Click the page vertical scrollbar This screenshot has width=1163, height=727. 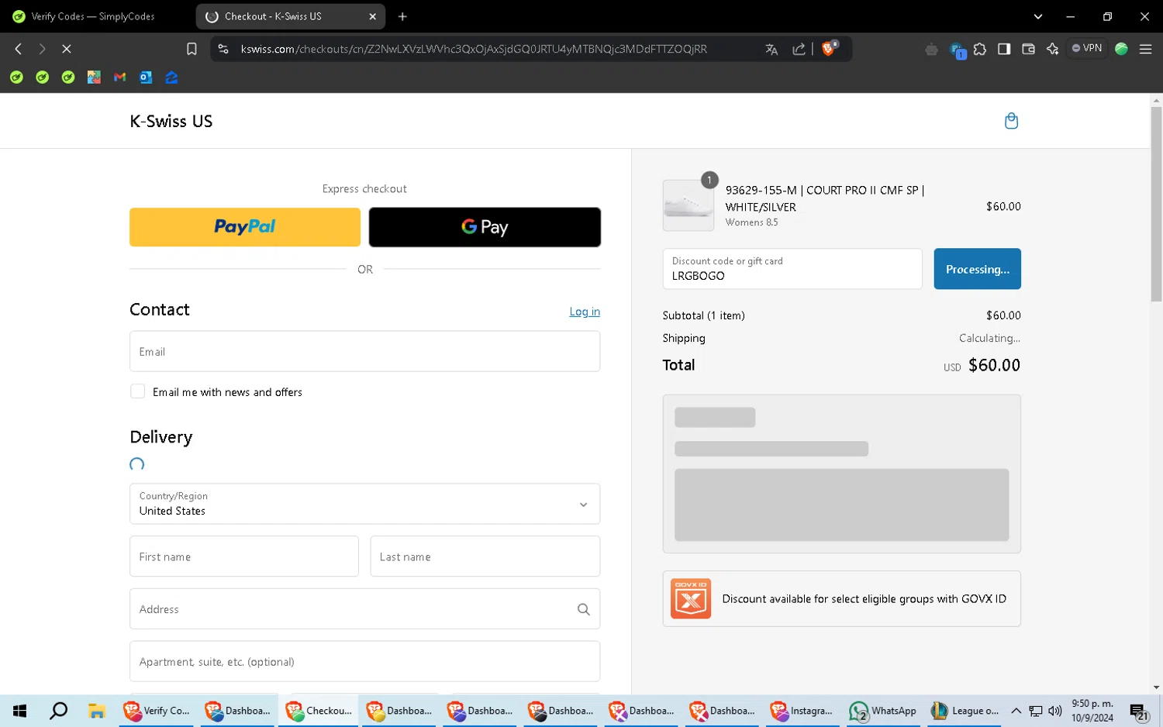click(1156, 205)
